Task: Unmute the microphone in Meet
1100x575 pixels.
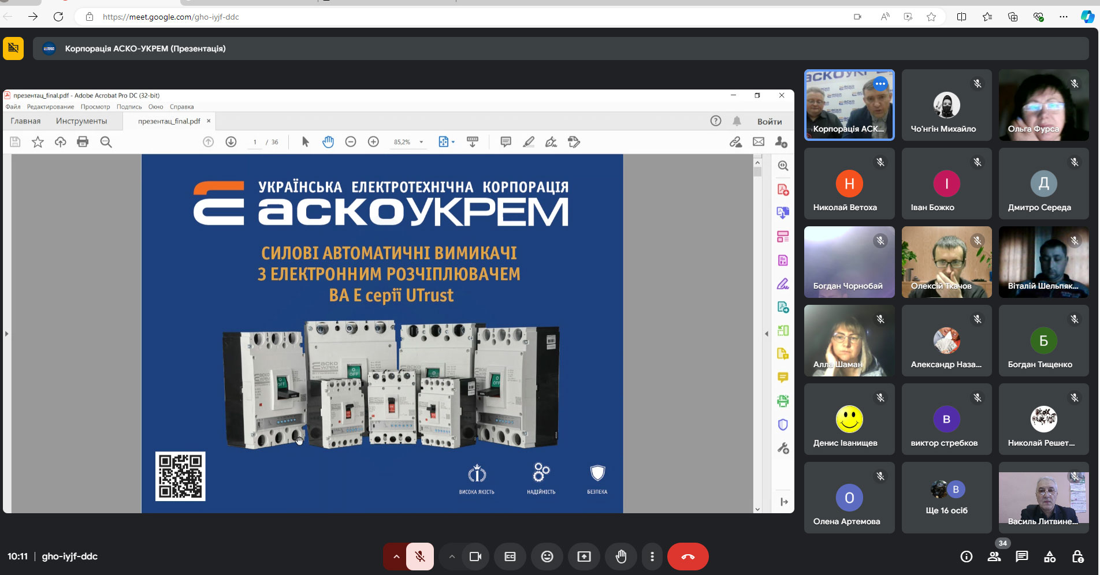Action: point(420,557)
